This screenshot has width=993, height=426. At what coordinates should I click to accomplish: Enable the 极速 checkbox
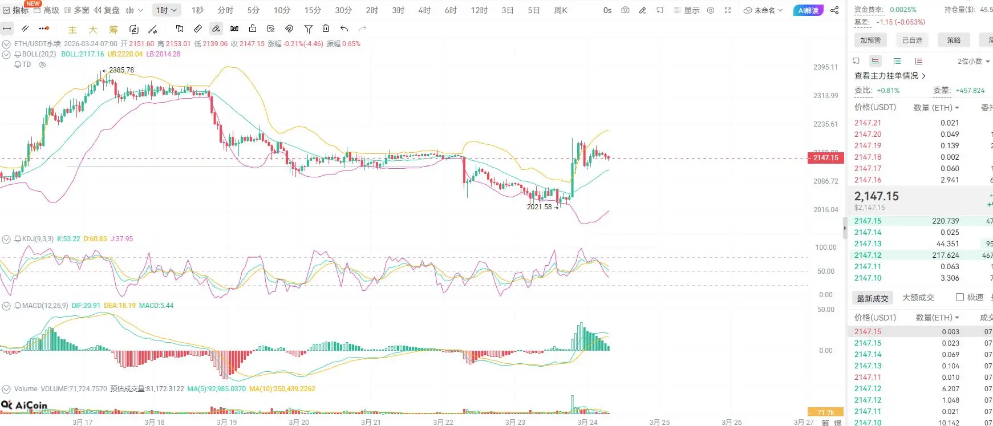click(x=960, y=297)
